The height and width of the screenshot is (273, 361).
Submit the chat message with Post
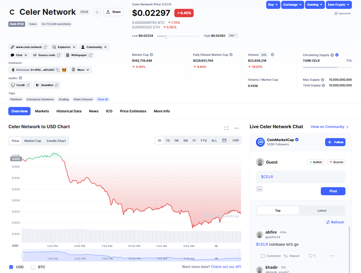pyautogui.click(x=333, y=191)
